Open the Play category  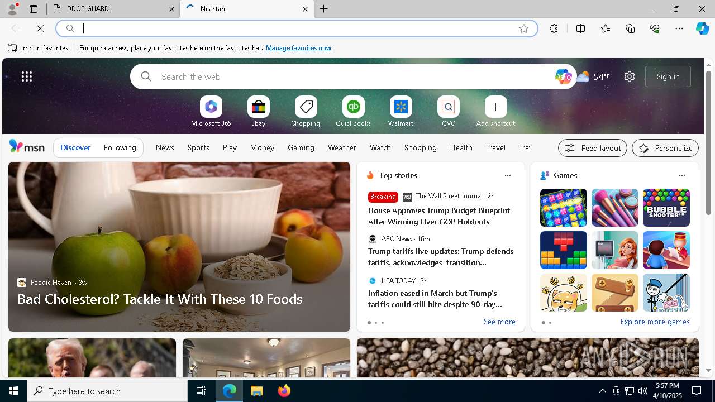[230, 147]
